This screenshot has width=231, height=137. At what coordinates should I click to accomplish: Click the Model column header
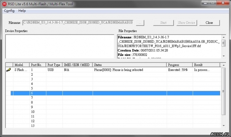click(21, 65)
